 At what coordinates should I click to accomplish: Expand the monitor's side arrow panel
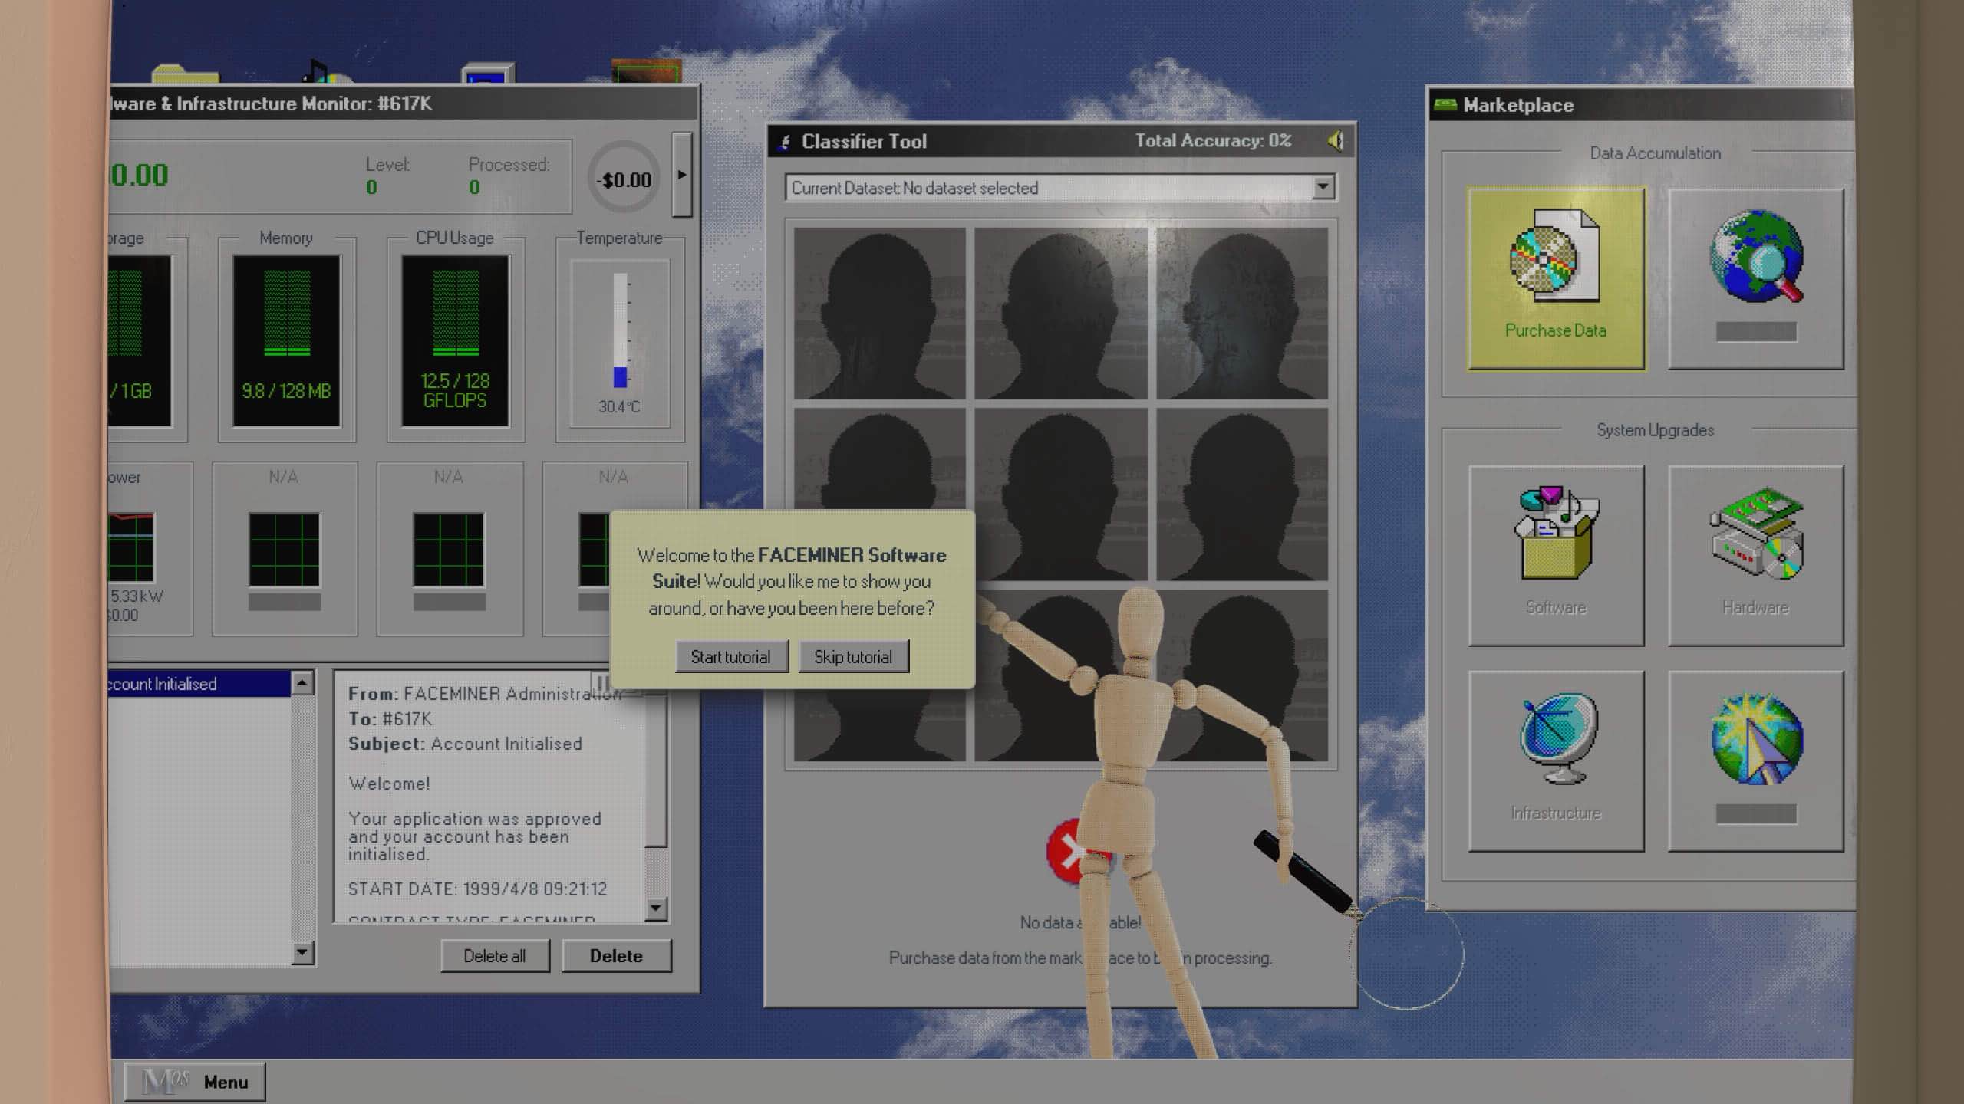[x=681, y=175]
